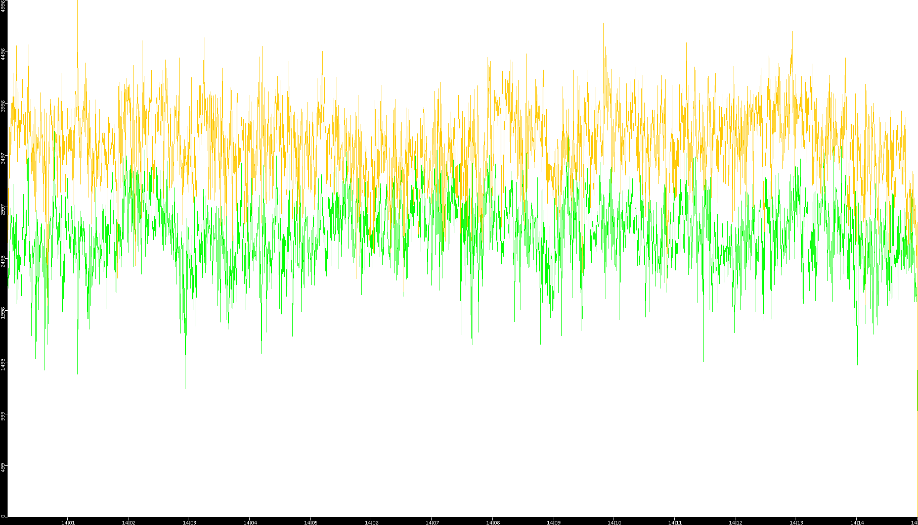Click the 2498 y-axis label

click(4, 261)
